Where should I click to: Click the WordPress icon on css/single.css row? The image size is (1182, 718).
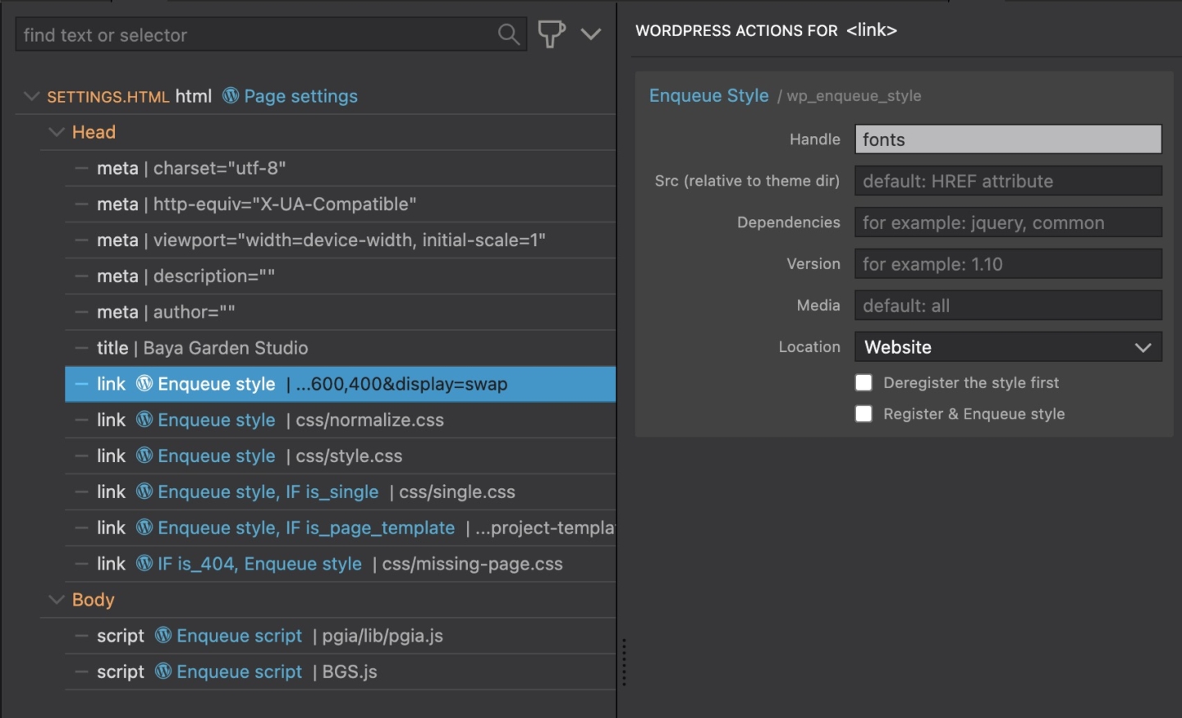144,492
